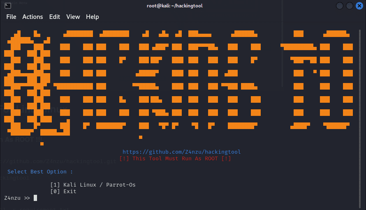Click the 'This Tool Must Run As ROOT' warning
This screenshot has width=366, height=210.
175,159
